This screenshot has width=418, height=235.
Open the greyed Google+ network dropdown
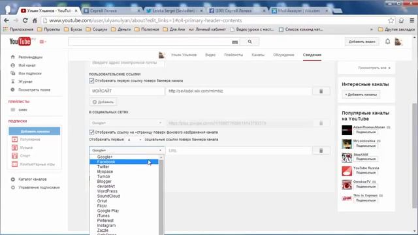[x=127, y=123]
